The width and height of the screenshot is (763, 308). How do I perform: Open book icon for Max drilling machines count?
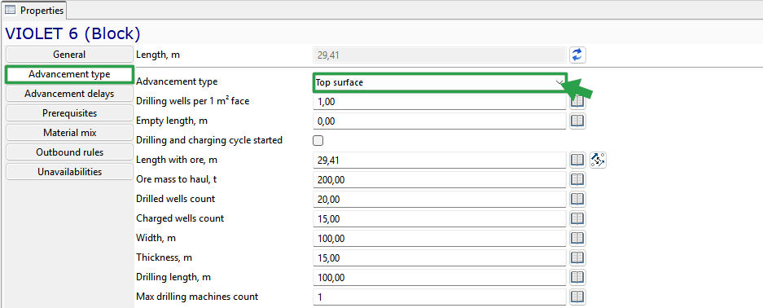click(x=577, y=297)
